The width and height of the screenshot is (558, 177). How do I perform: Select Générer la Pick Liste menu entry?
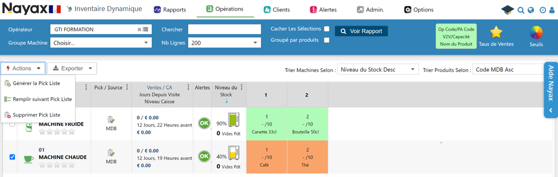(36, 84)
